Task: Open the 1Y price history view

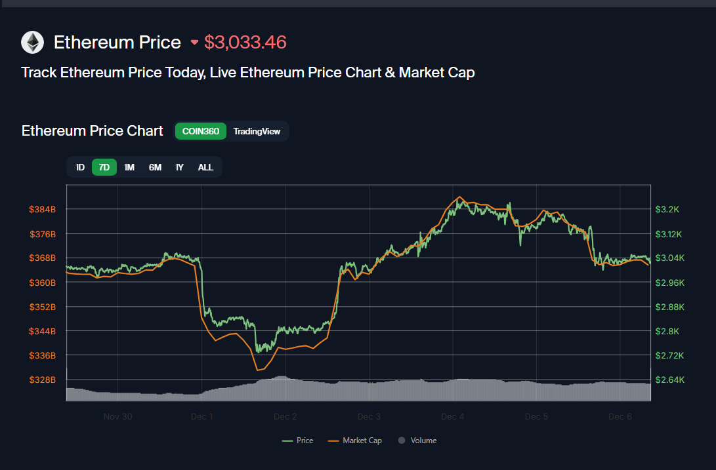Action: coord(179,167)
